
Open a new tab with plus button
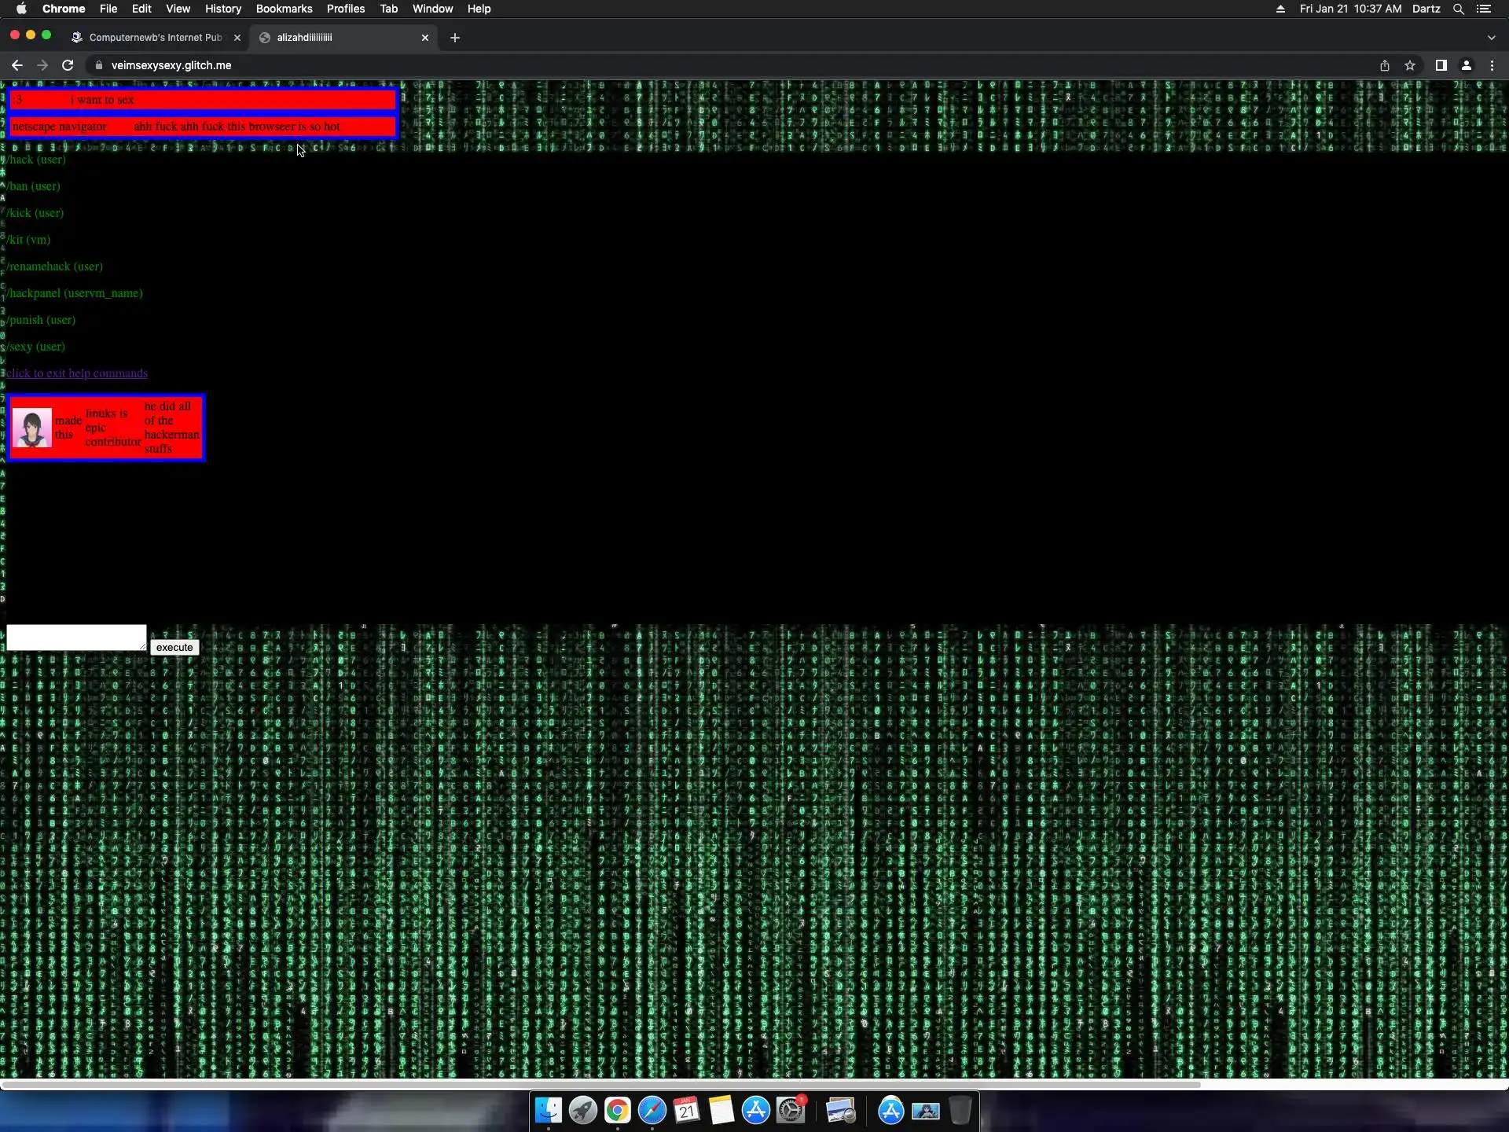(454, 37)
